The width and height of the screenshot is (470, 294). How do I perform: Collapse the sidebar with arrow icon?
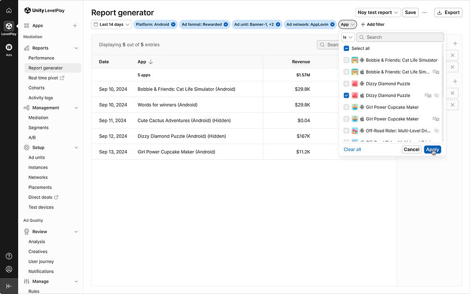click(9, 286)
